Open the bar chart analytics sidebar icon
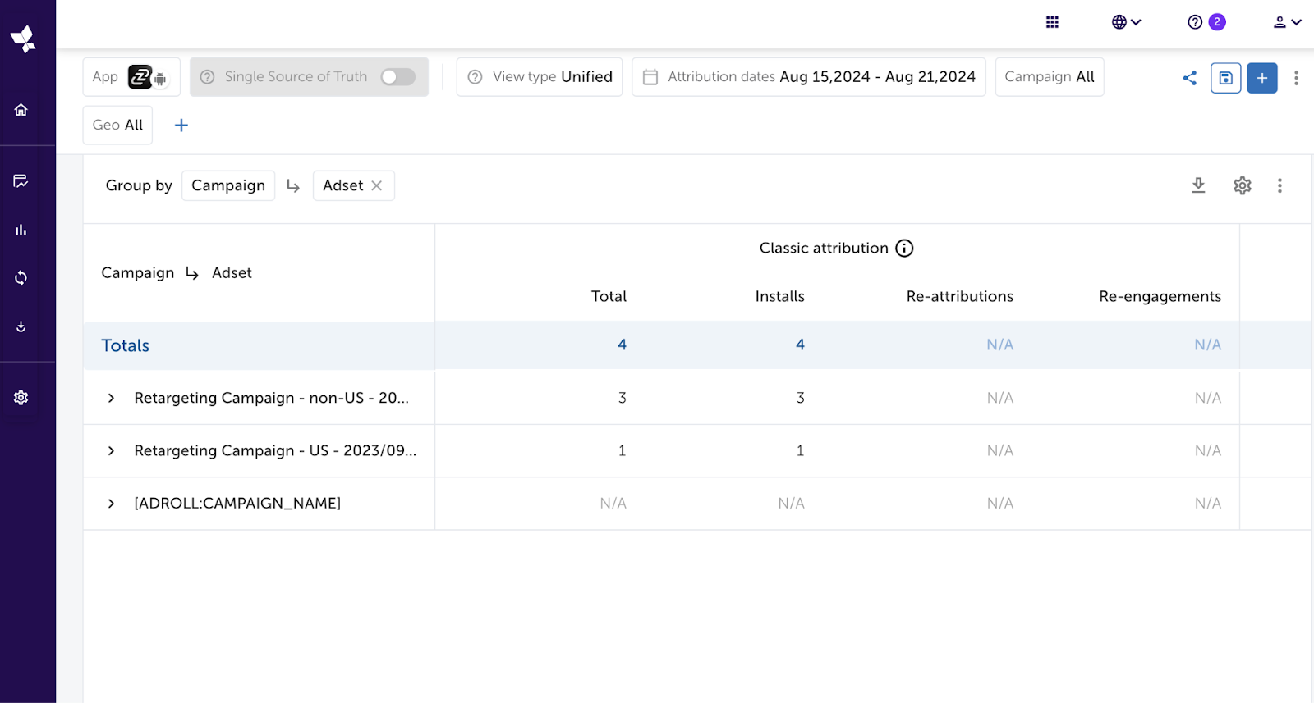 [x=21, y=230]
